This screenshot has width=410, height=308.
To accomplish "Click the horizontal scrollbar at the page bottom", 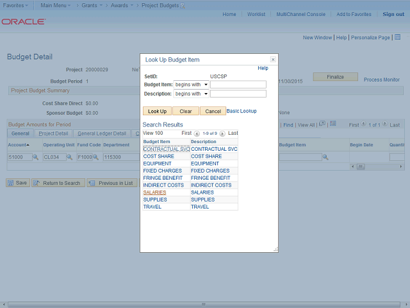I will click(205, 304).
